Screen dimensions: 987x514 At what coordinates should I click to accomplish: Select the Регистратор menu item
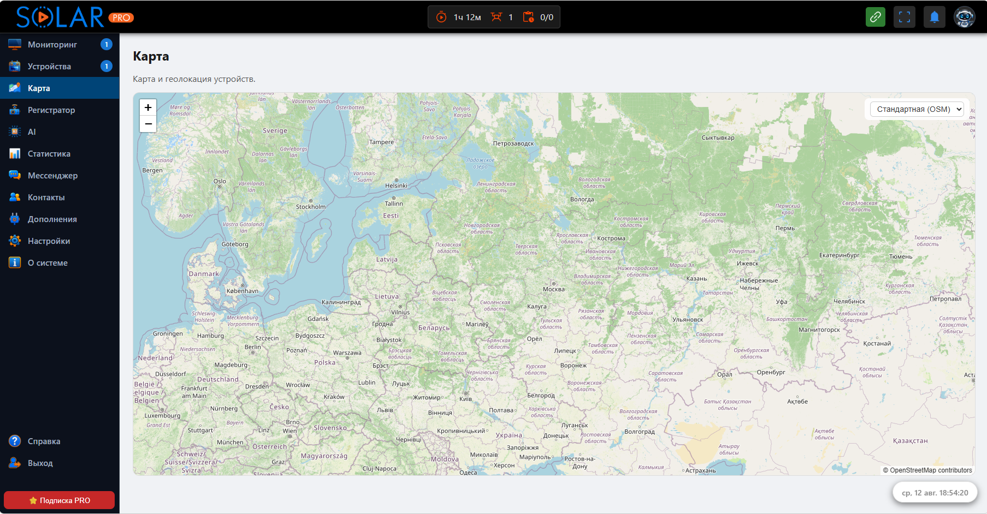60,110
